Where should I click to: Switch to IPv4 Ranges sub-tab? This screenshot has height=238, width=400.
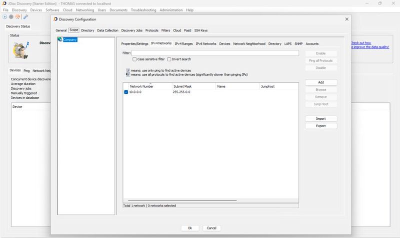point(183,44)
